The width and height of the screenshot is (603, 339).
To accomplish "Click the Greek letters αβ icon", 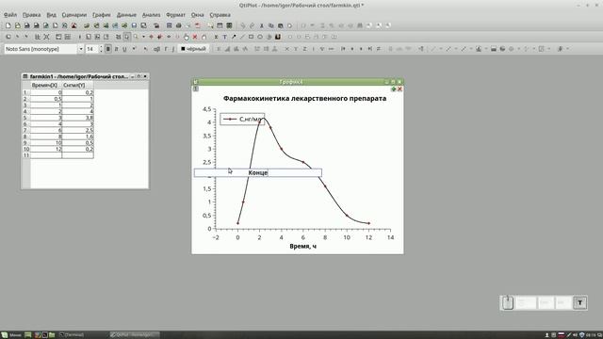I will click(156, 49).
